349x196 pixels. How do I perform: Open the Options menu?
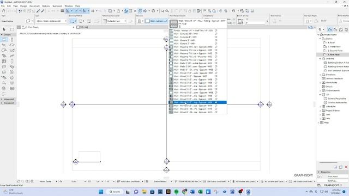46,6
